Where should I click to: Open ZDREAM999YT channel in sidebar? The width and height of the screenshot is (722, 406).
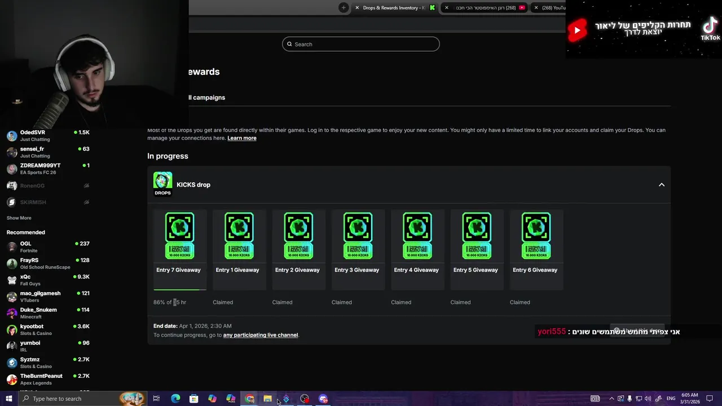(48, 169)
